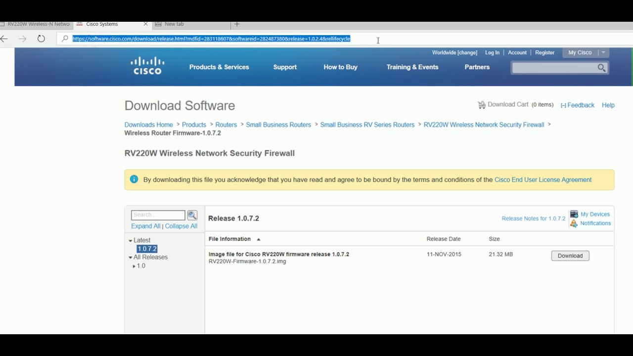Click the Size column header
This screenshot has height=356, width=633.
[x=494, y=239]
